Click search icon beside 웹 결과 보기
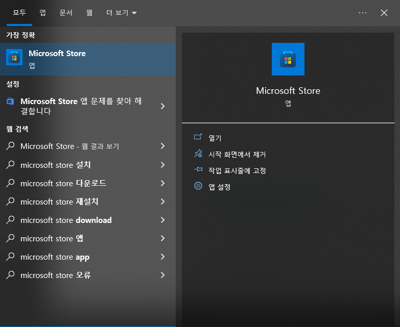The width and height of the screenshot is (400, 327). click(x=10, y=146)
